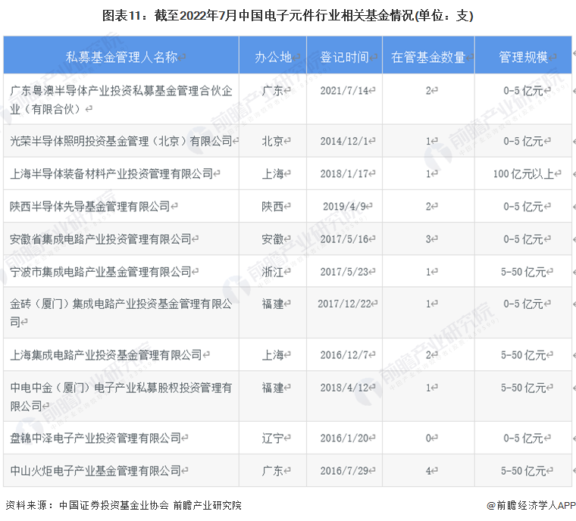Click the date cell 2016/1/20
Viewport: 576px width, 521px height.
[x=344, y=438]
